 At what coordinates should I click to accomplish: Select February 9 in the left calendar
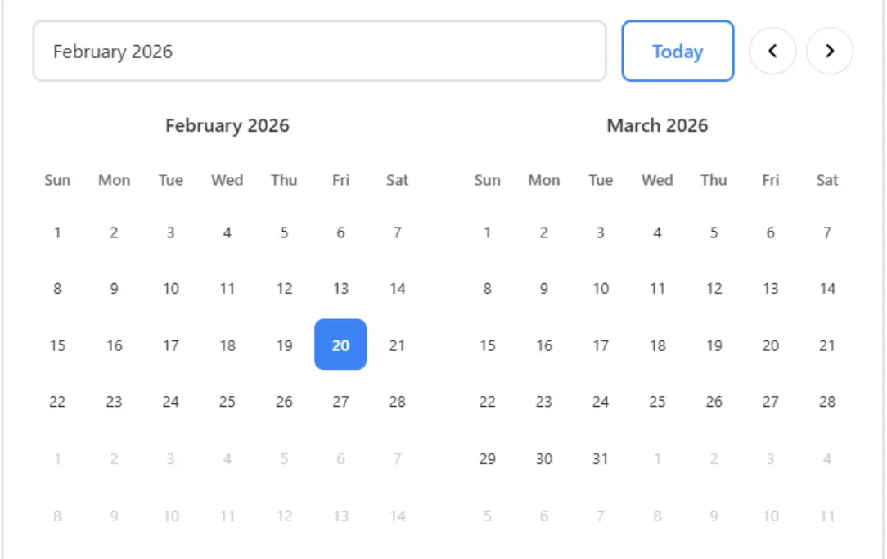pyautogui.click(x=115, y=288)
